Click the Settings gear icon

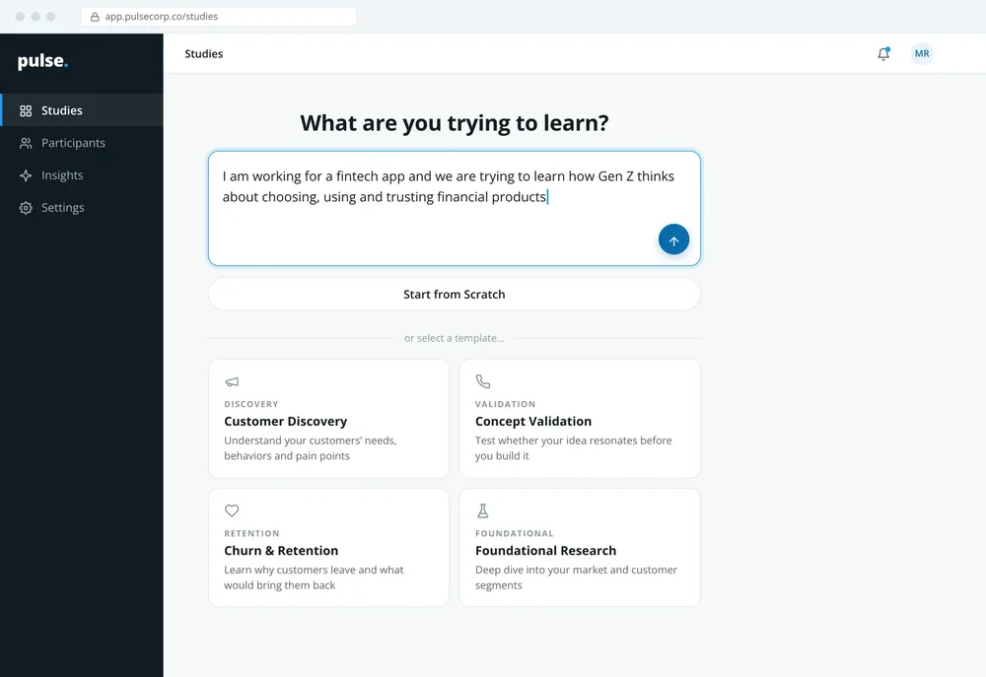pyautogui.click(x=26, y=208)
